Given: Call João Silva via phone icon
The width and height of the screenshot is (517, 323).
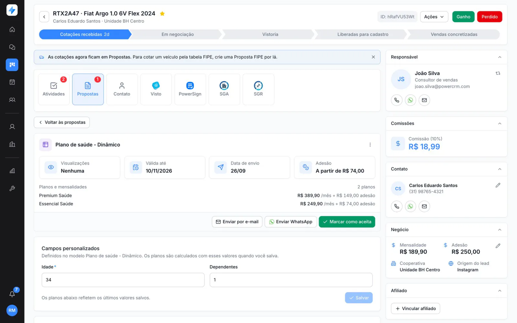Looking at the screenshot, I should pos(396,100).
